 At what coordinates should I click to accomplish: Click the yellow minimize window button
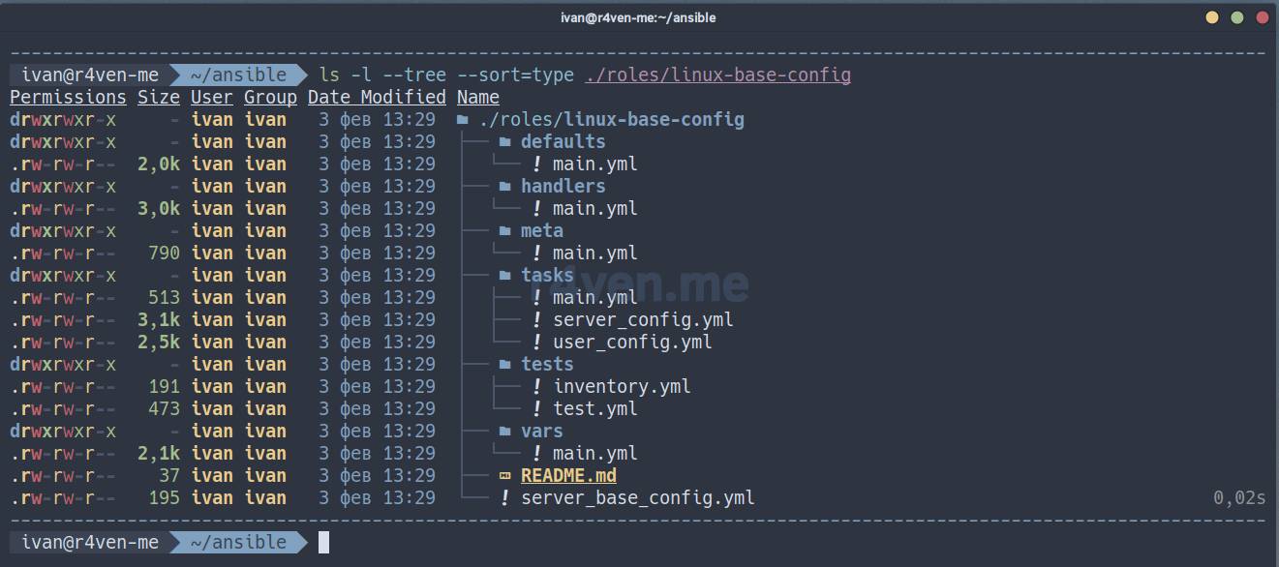click(x=1212, y=17)
